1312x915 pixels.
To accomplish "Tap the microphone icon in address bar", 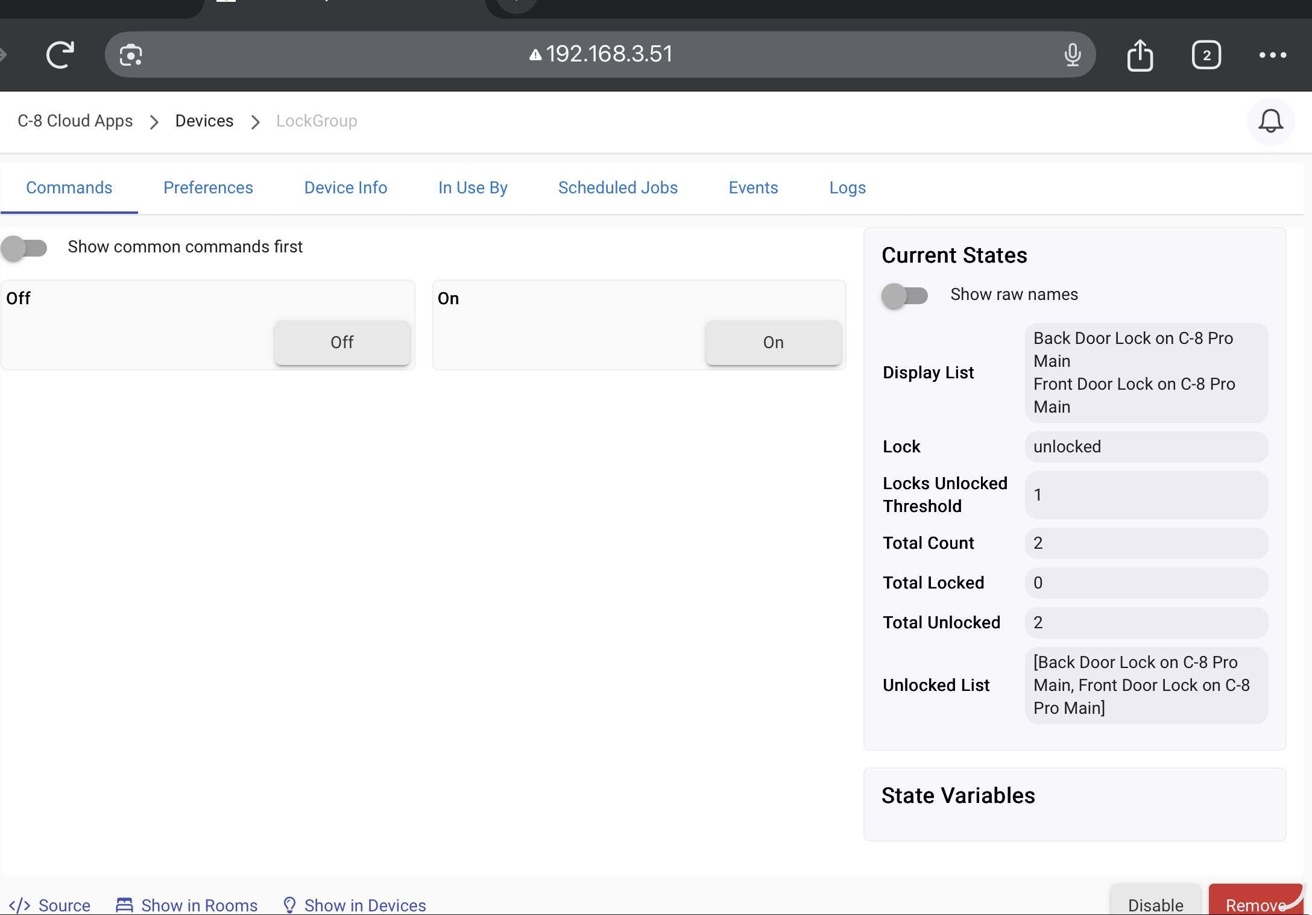I will tap(1072, 55).
